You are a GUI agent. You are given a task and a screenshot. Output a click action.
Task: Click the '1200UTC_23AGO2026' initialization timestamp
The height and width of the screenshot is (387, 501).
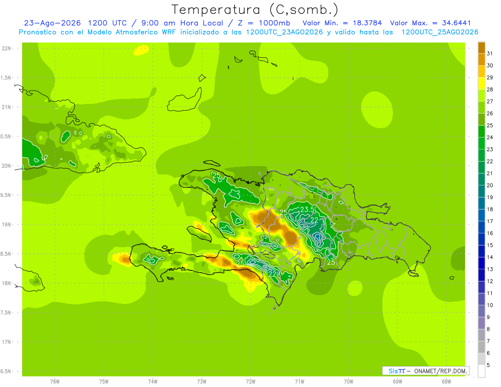284,32
